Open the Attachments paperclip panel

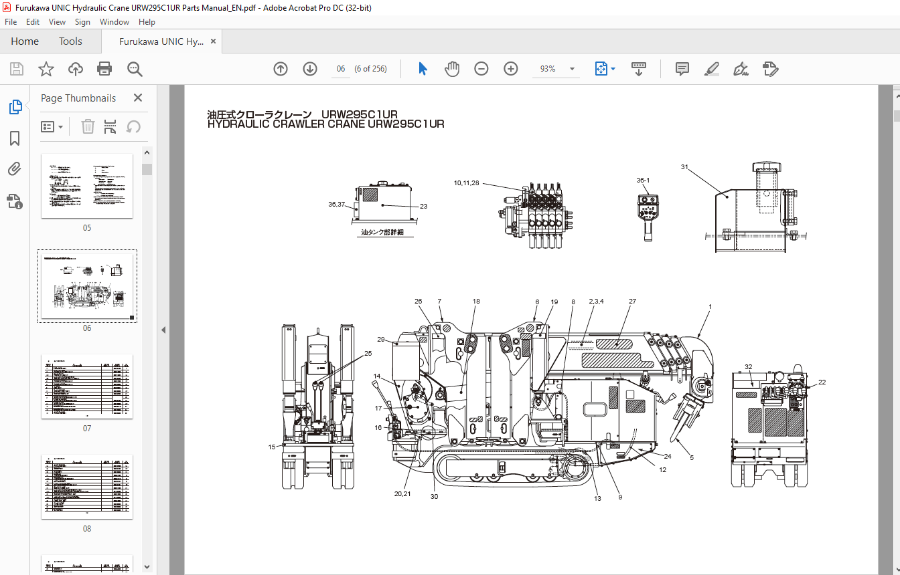tap(15, 169)
